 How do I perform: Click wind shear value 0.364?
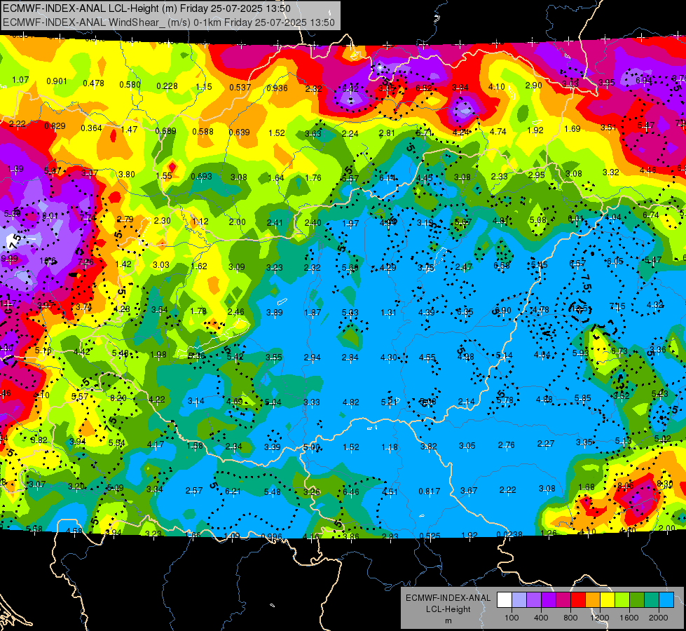91,128
